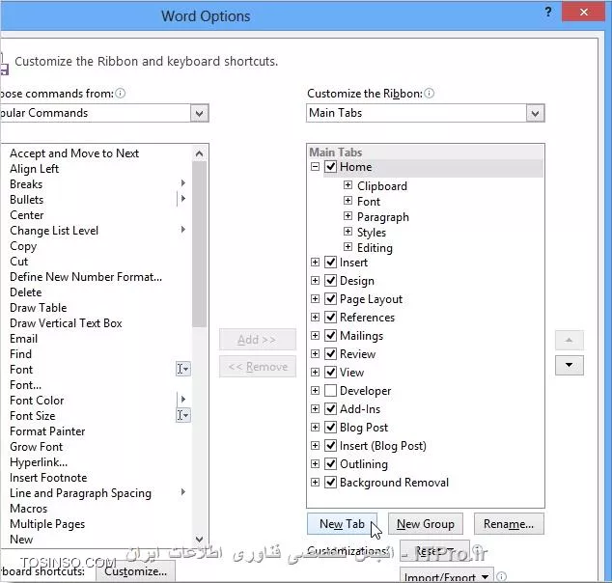The height and width of the screenshot is (583, 612).
Task: Uncheck the Review checkbox
Action: pos(330,353)
